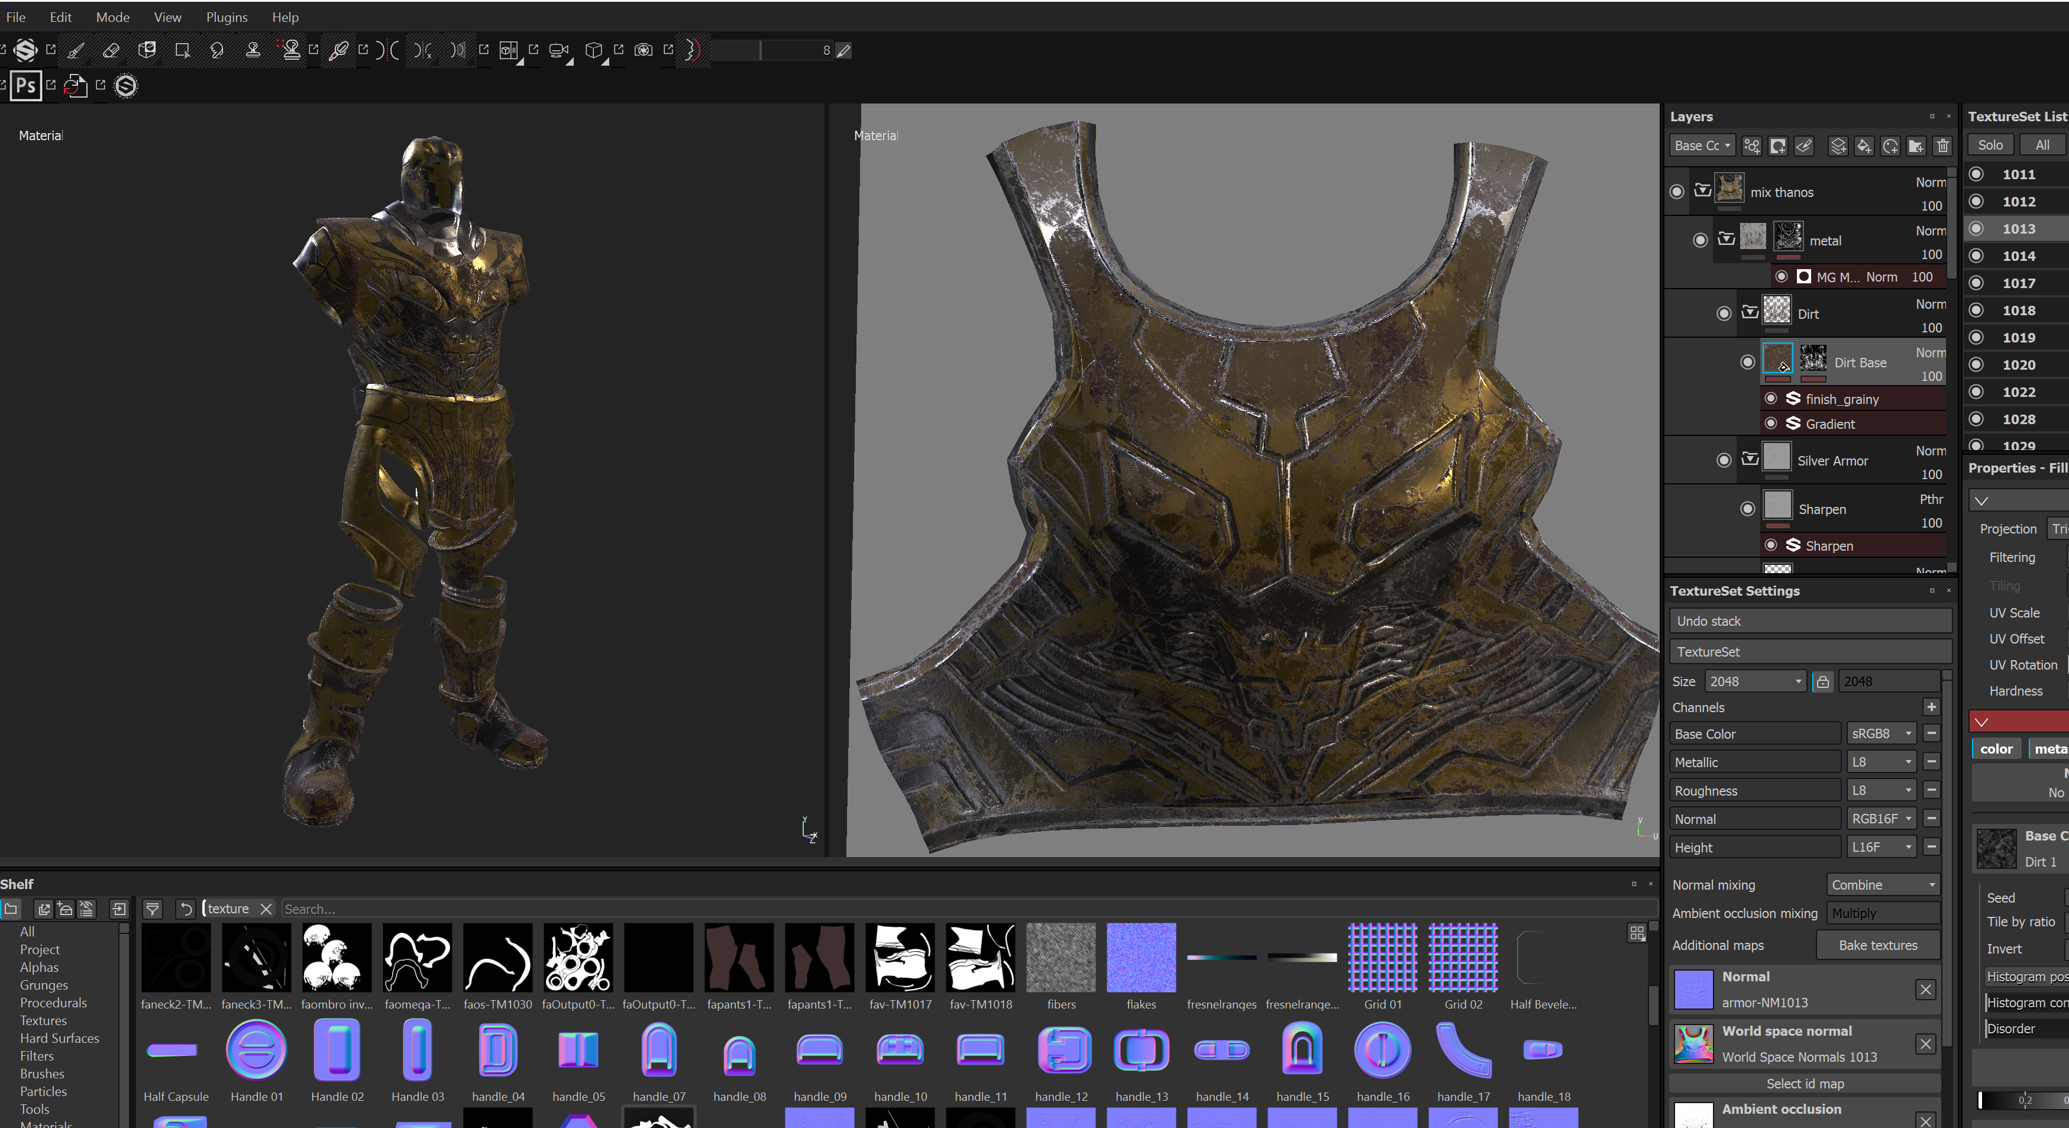This screenshot has width=2069, height=1128.
Task: Open the Normal mixing Combine dropdown
Action: (1883, 884)
